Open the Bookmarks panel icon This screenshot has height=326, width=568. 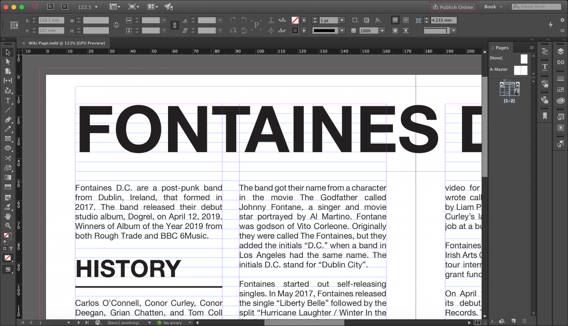click(x=545, y=116)
